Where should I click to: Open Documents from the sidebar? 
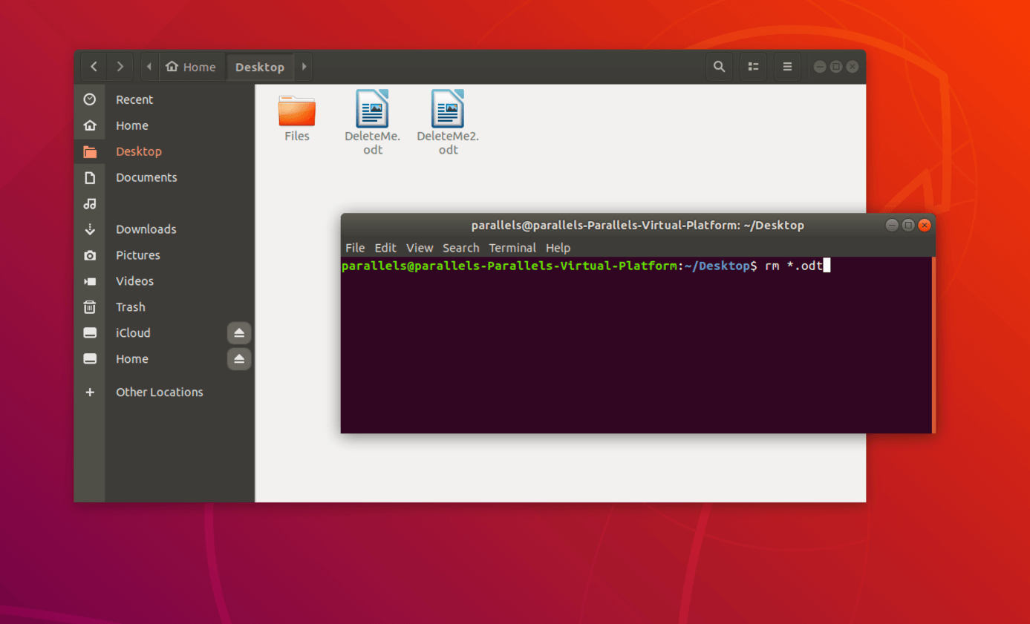pyautogui.click(x=146, y=177)
